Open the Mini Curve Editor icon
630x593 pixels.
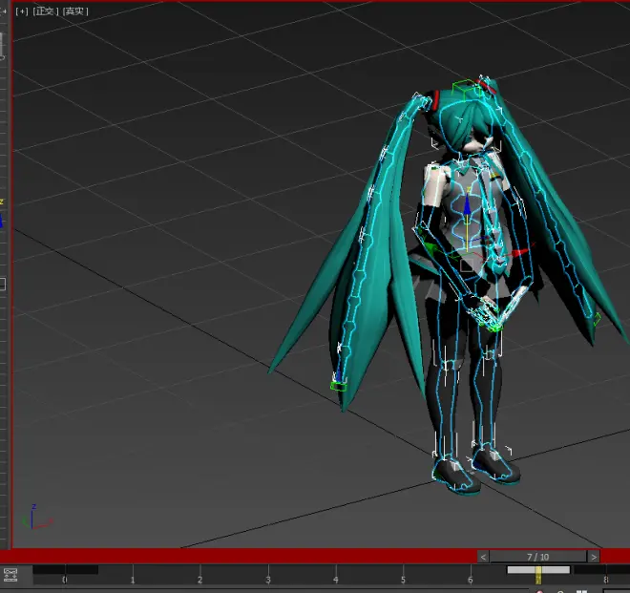[10, 575]
